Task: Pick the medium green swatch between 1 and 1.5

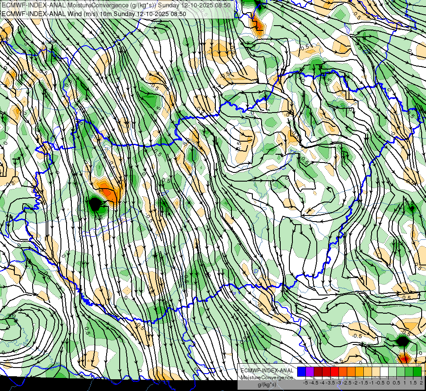Action: pyautogui.click(x=409, y=371)
